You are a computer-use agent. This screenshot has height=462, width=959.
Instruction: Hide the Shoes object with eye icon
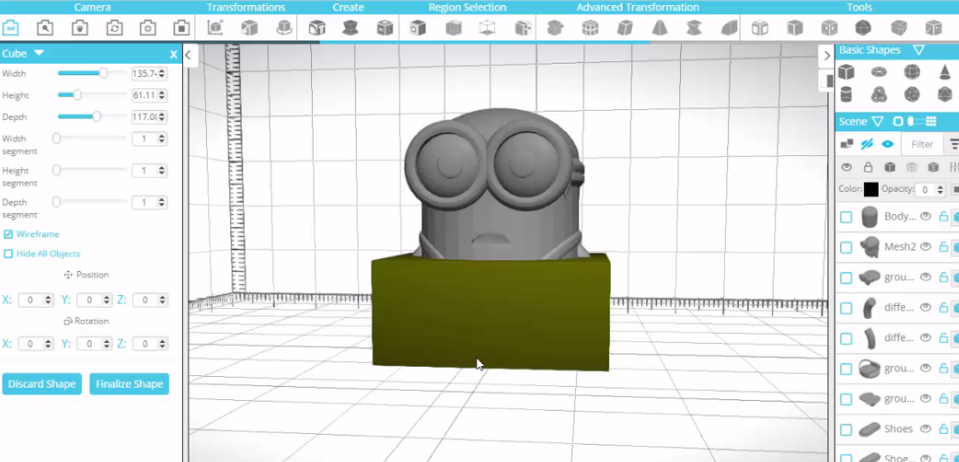tap(926, 429)
